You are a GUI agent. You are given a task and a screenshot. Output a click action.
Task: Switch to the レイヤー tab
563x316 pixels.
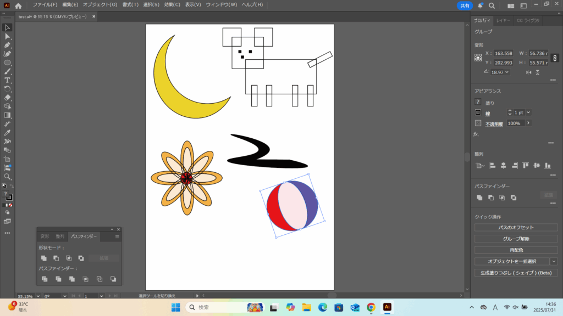point(503,20)
